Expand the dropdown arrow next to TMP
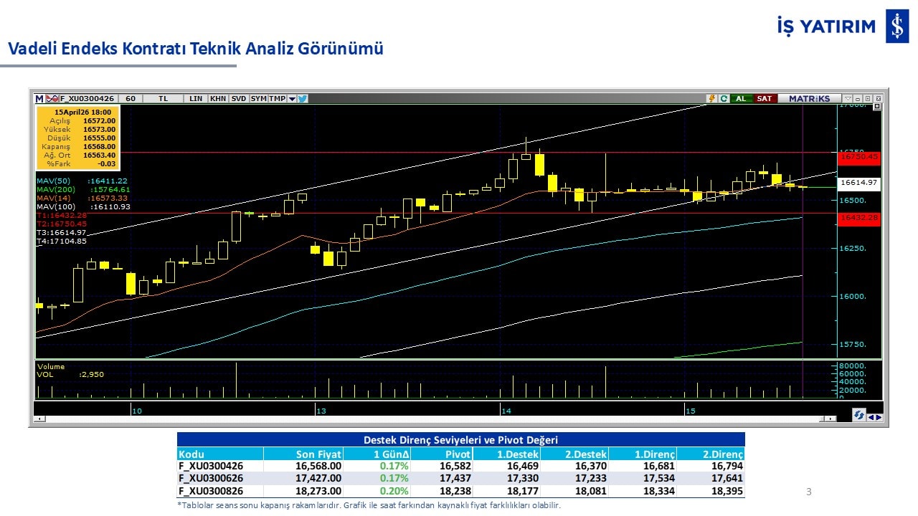The width and height of the screenshot is (918, 516). [x=292, y=99]
